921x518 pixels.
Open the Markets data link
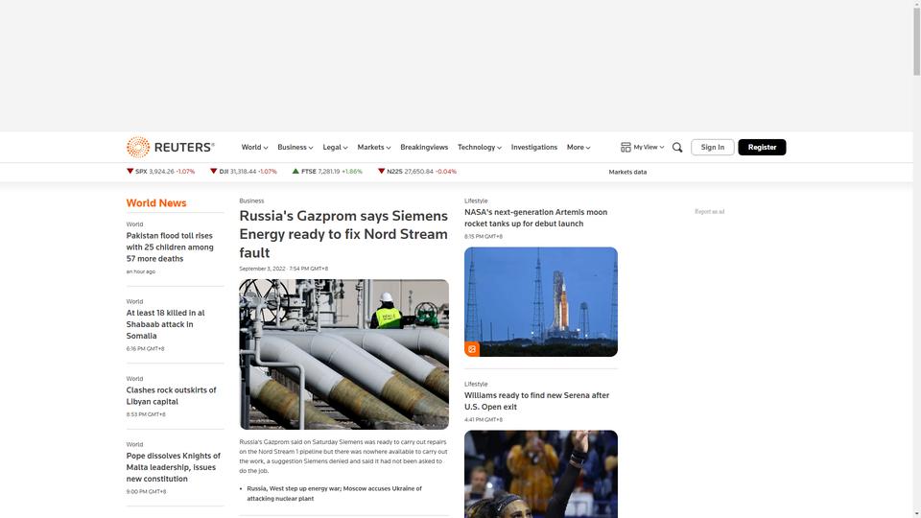pos(627,172)
